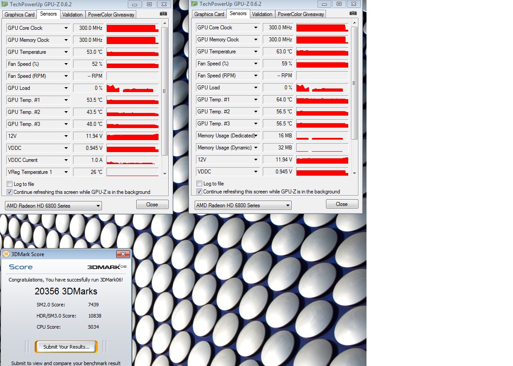This screenshot has height=366, width=513.
Task: Open AMD Radeon HD 6800 selector in right window
Action: 243,205
